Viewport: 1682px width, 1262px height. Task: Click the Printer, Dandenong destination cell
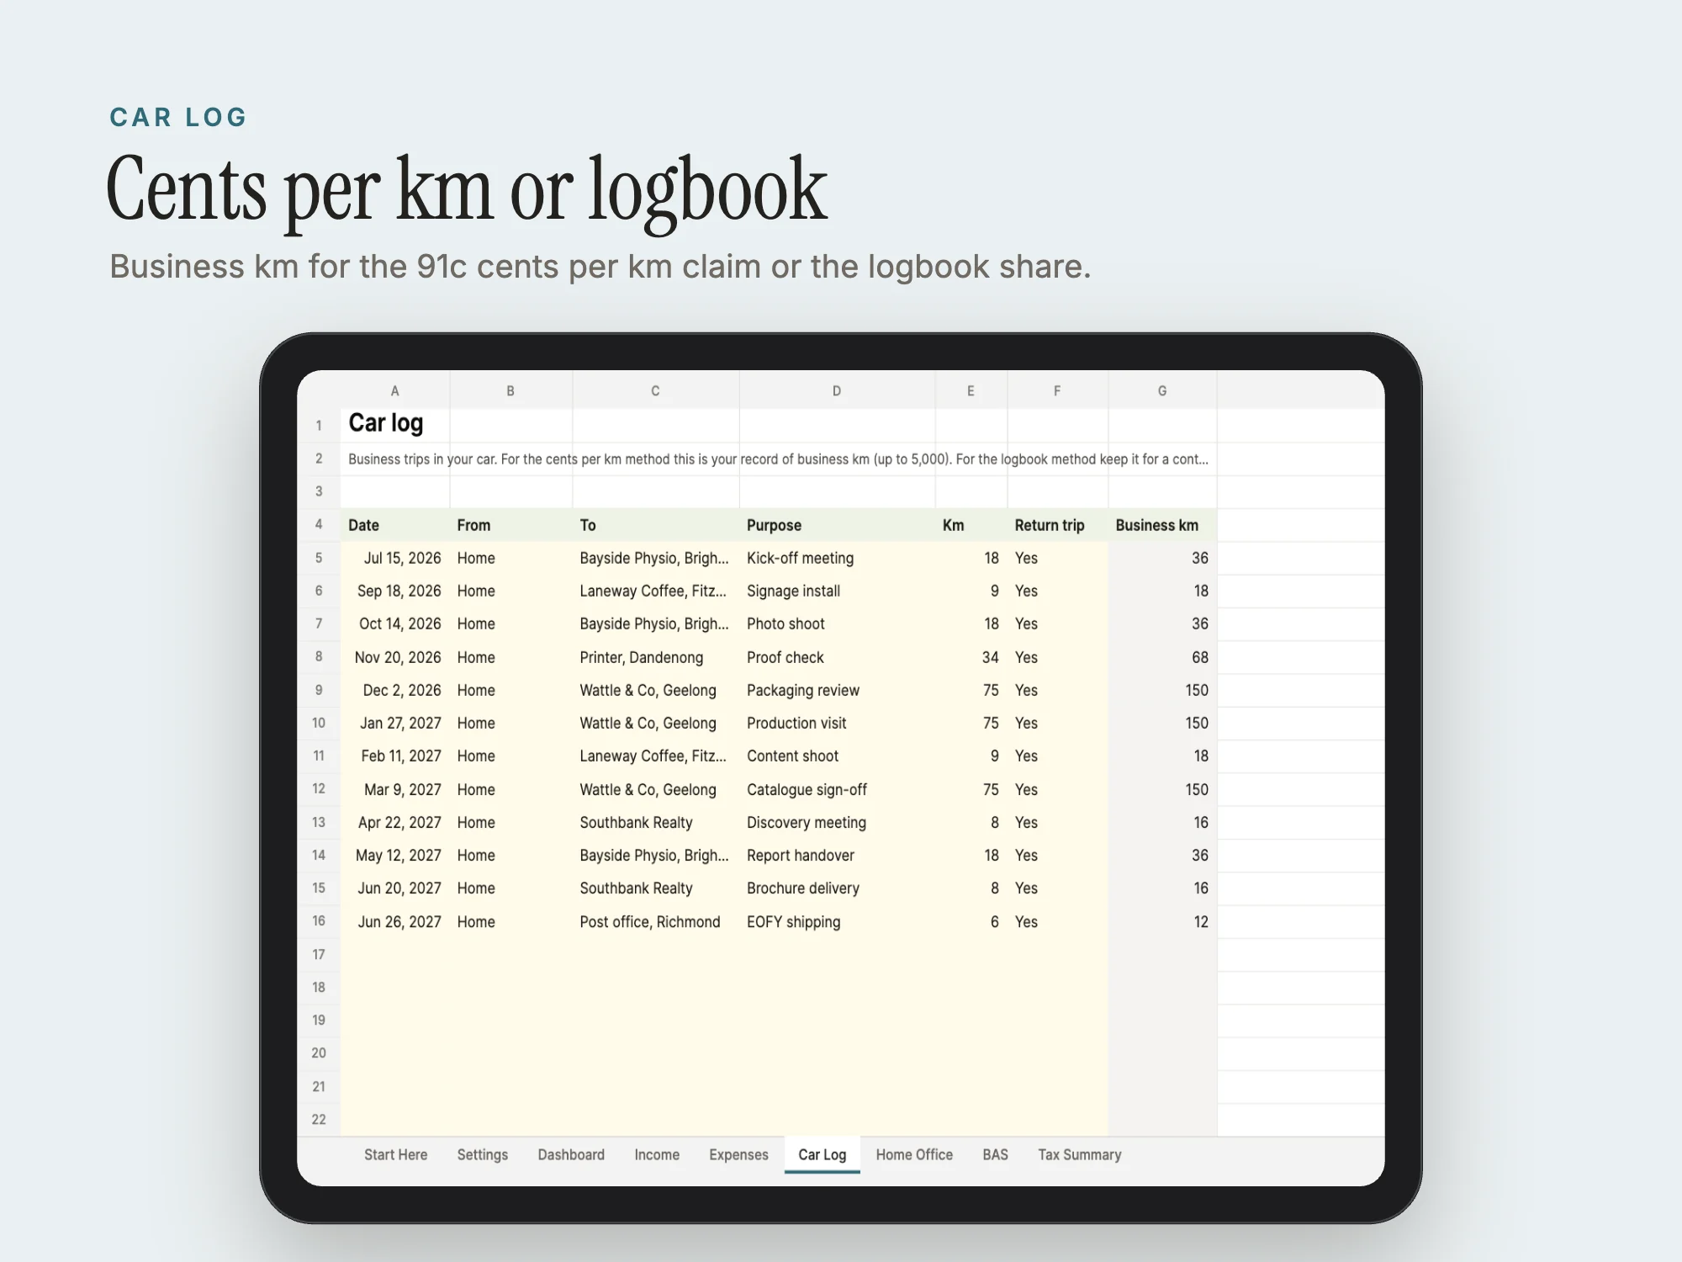(656, 657)
